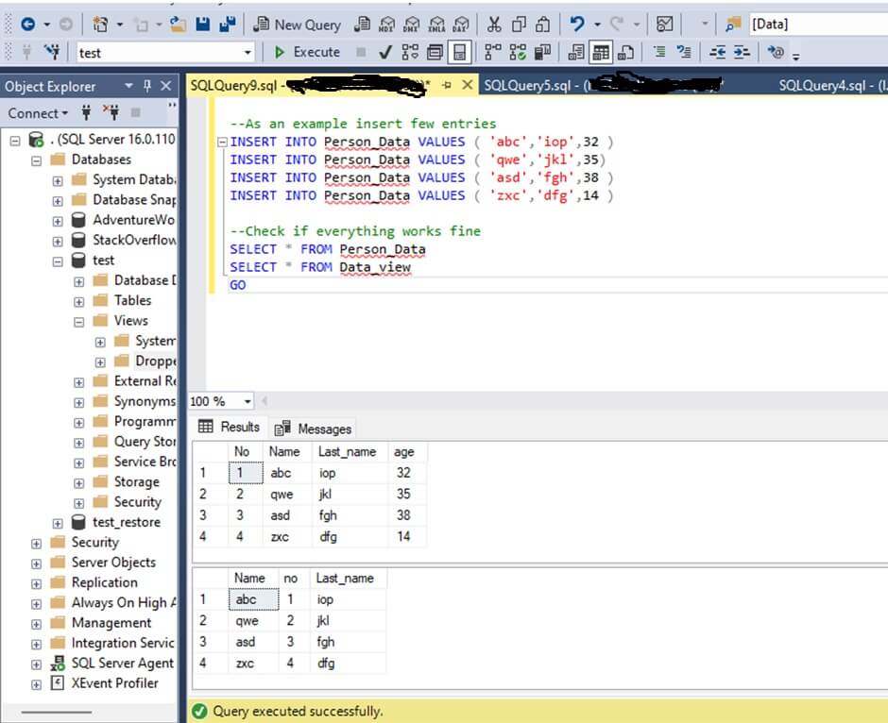
Task: Toggle Results to Text output mode
Action: [575, 52]
